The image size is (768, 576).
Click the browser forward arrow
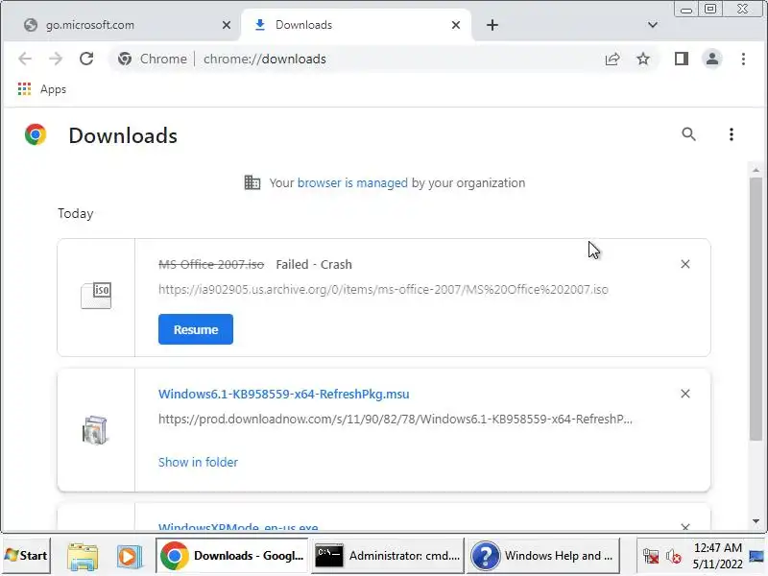(x=56, y=59)
